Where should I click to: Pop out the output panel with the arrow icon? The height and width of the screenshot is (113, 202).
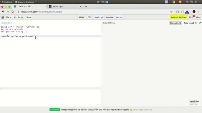[200, 23]
